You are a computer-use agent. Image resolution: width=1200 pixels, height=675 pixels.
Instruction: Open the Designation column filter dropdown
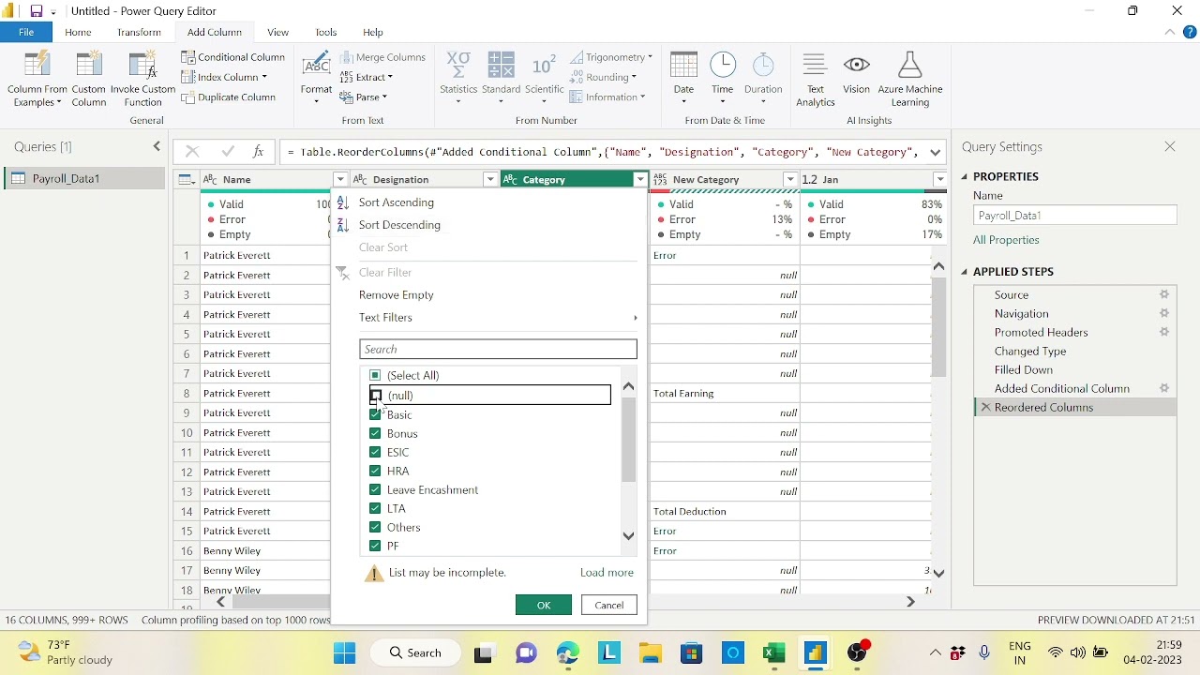point(490,179)
